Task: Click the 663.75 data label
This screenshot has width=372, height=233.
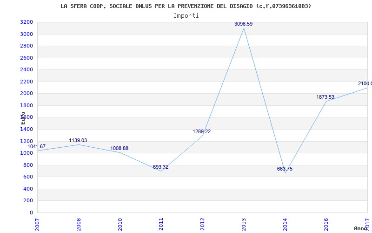Action: 285,169
